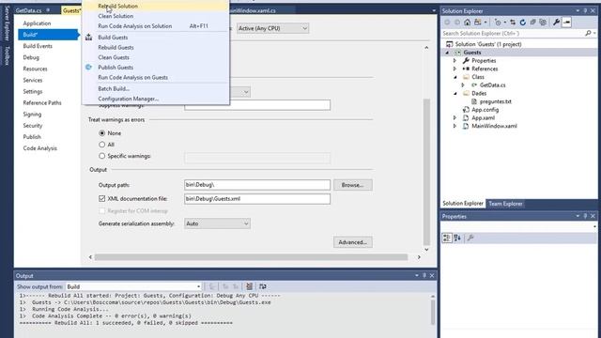Select Specific warnings radio button
This screenshot has width=601, height=338.
(102, 156)
